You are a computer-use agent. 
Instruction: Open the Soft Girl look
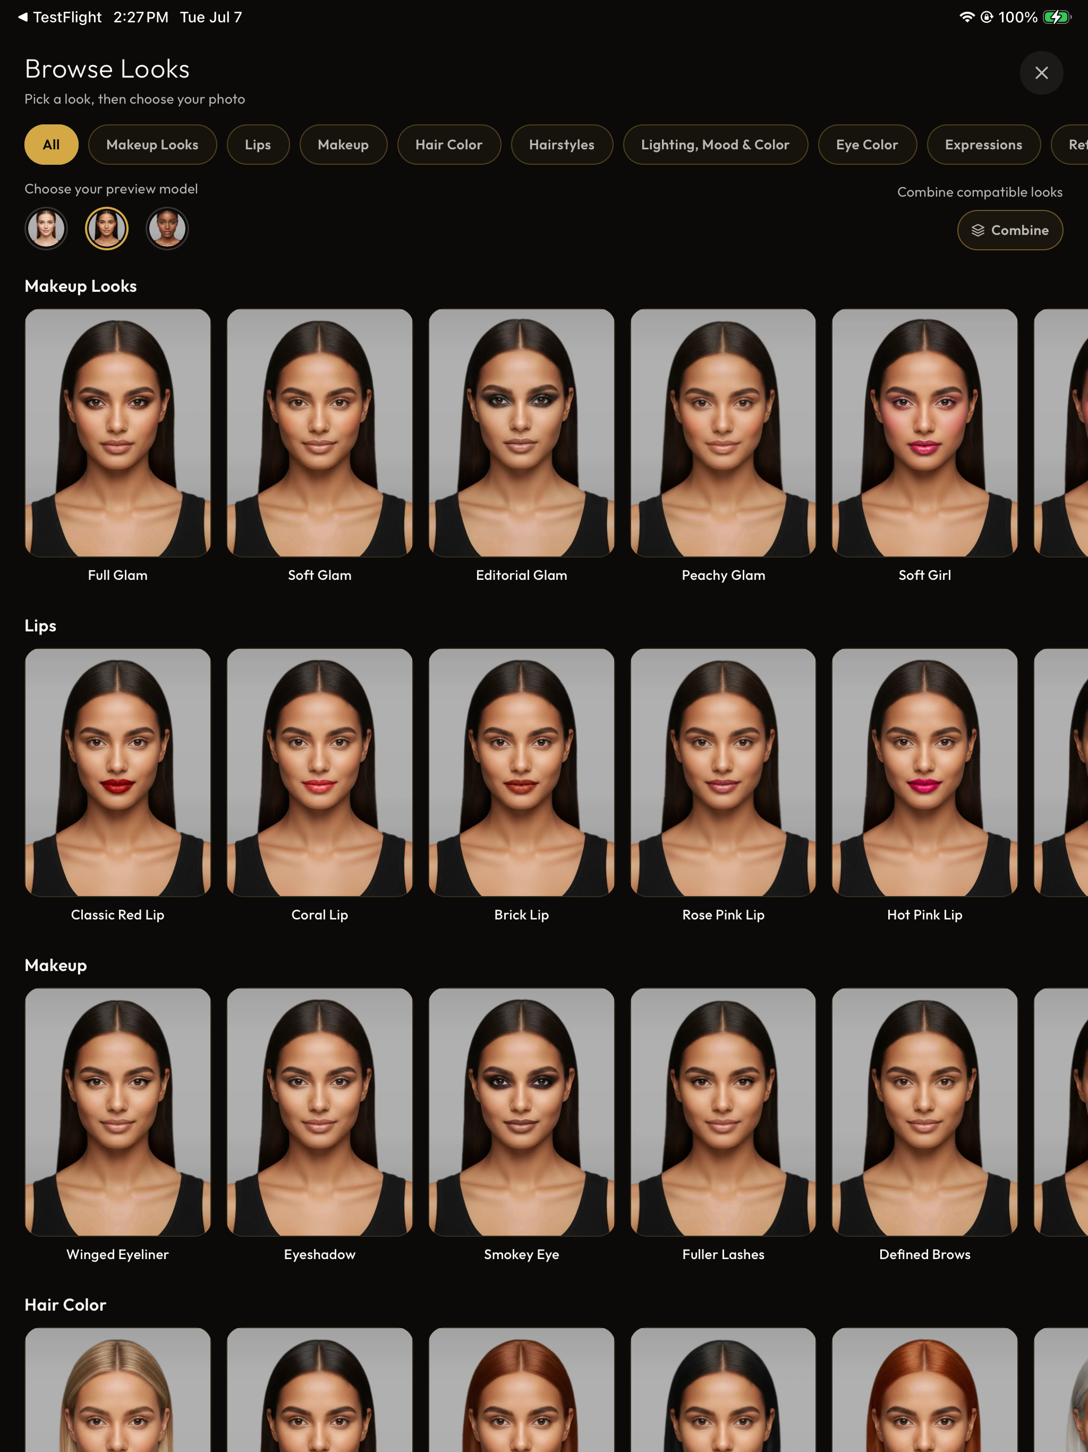[924, 433]
